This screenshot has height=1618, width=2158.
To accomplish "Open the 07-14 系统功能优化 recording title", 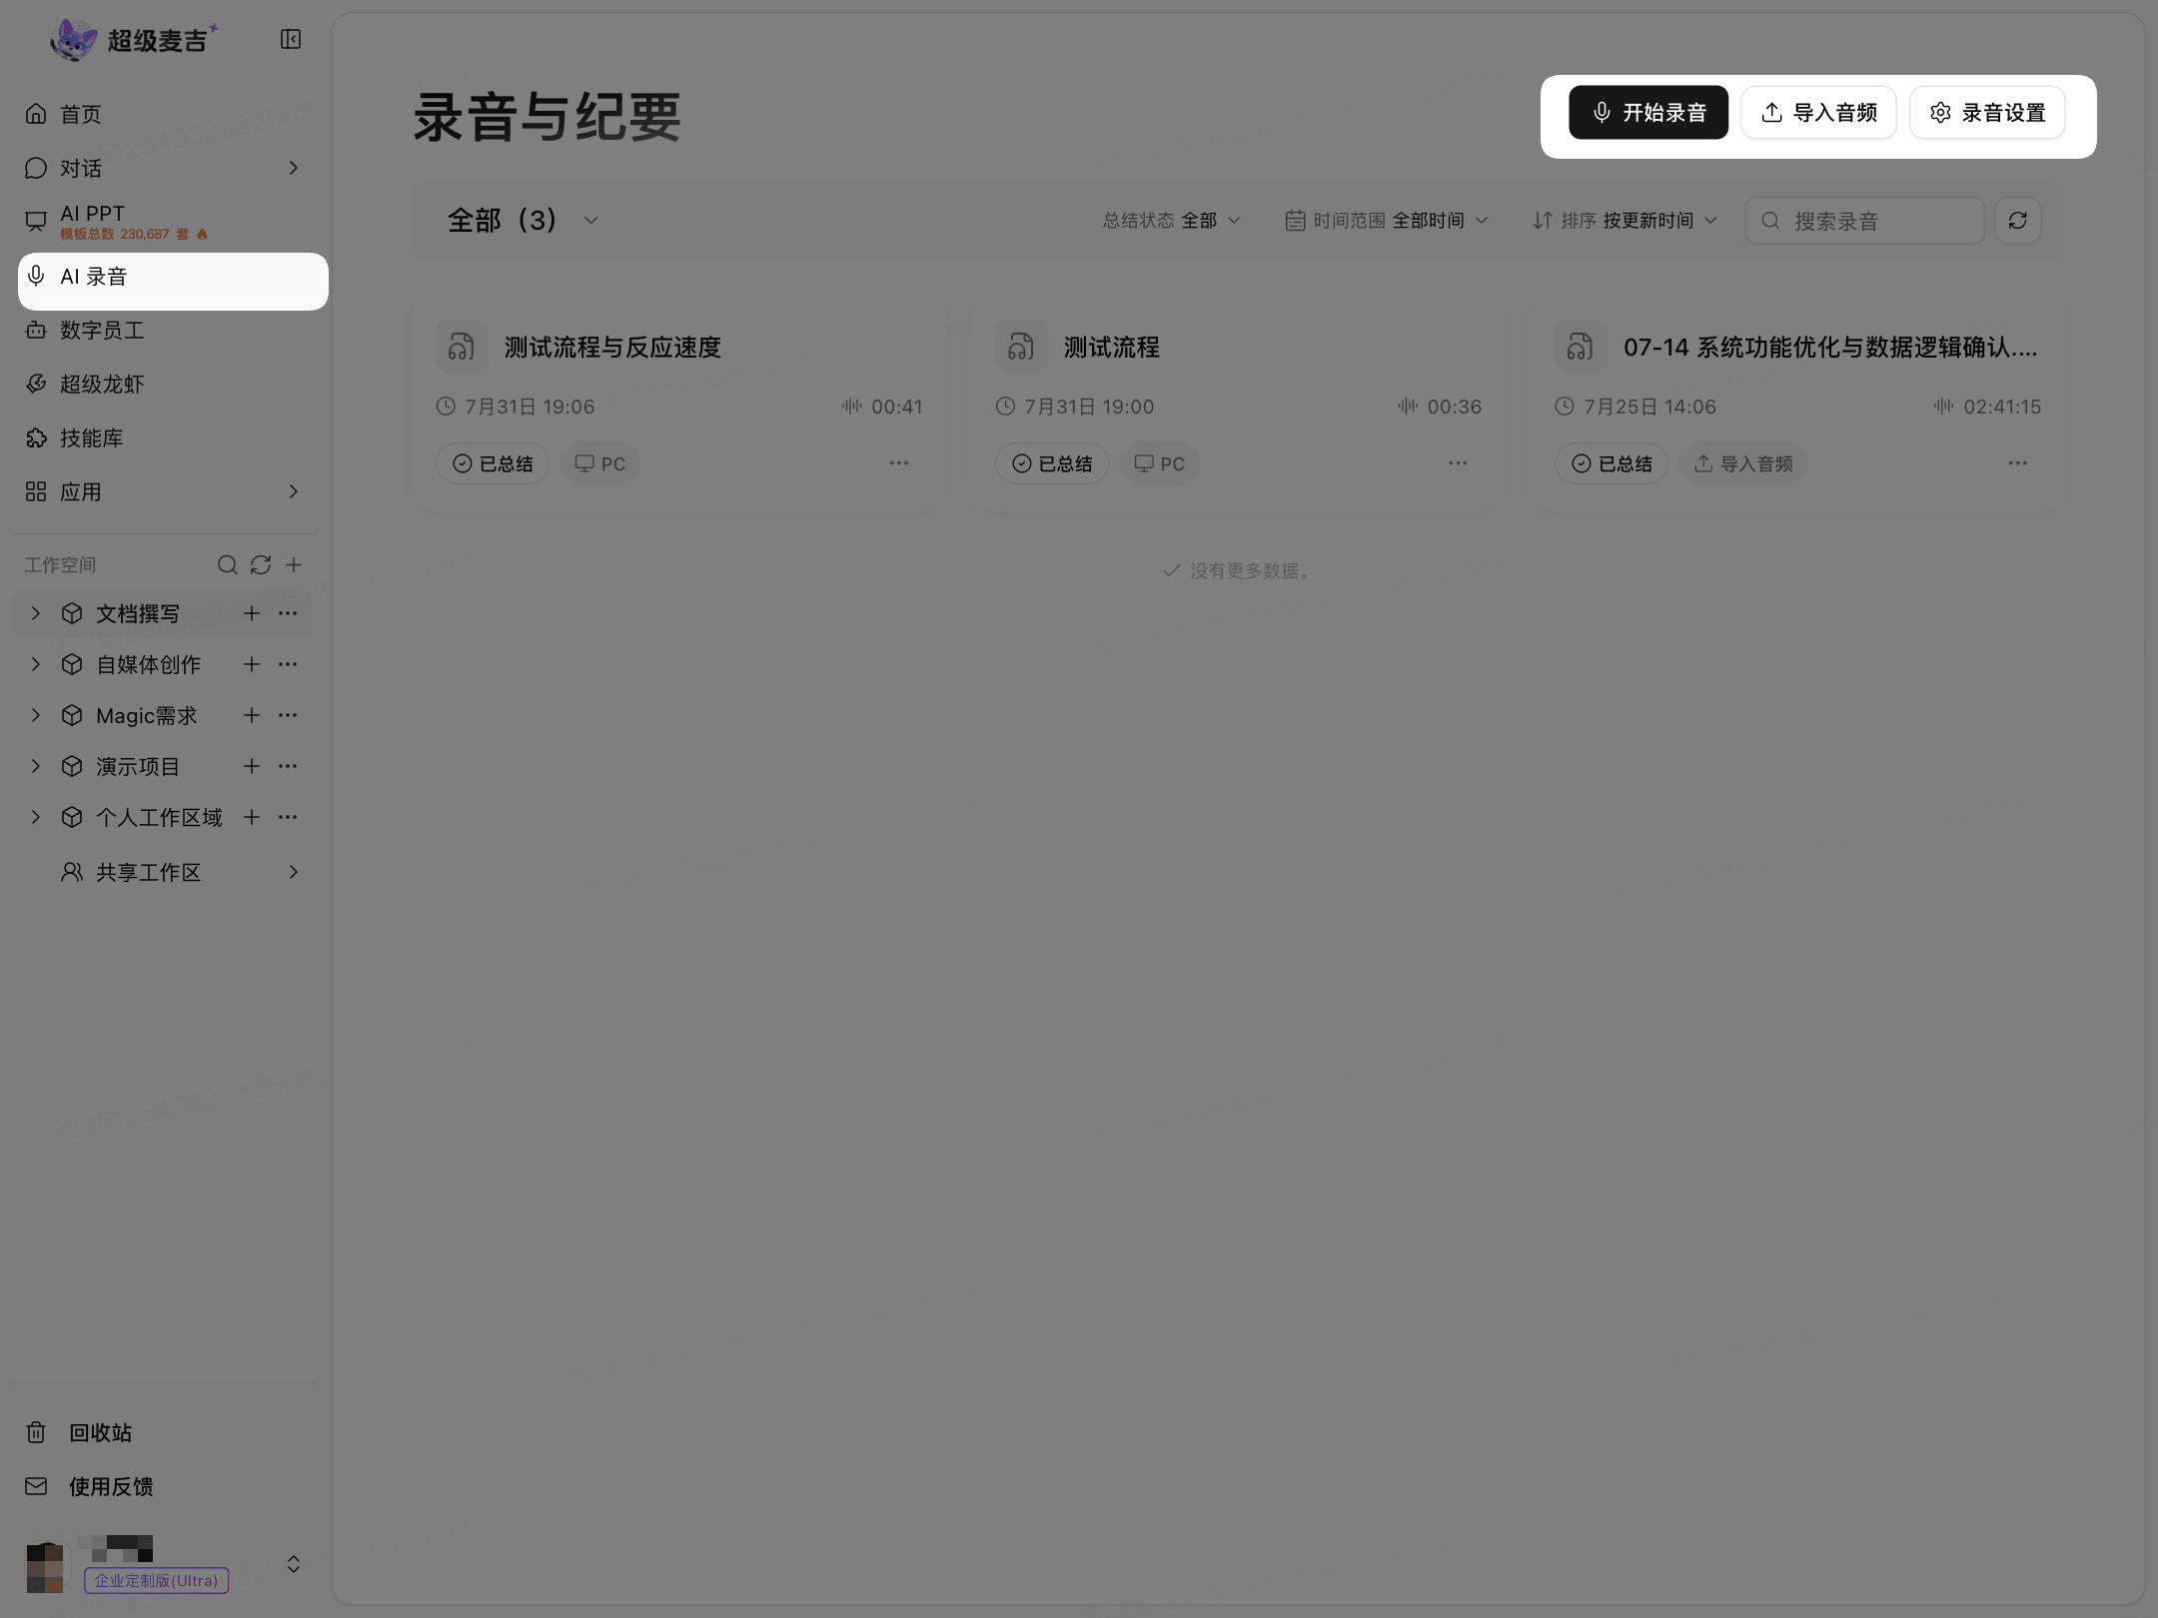I will [1830, 348].
